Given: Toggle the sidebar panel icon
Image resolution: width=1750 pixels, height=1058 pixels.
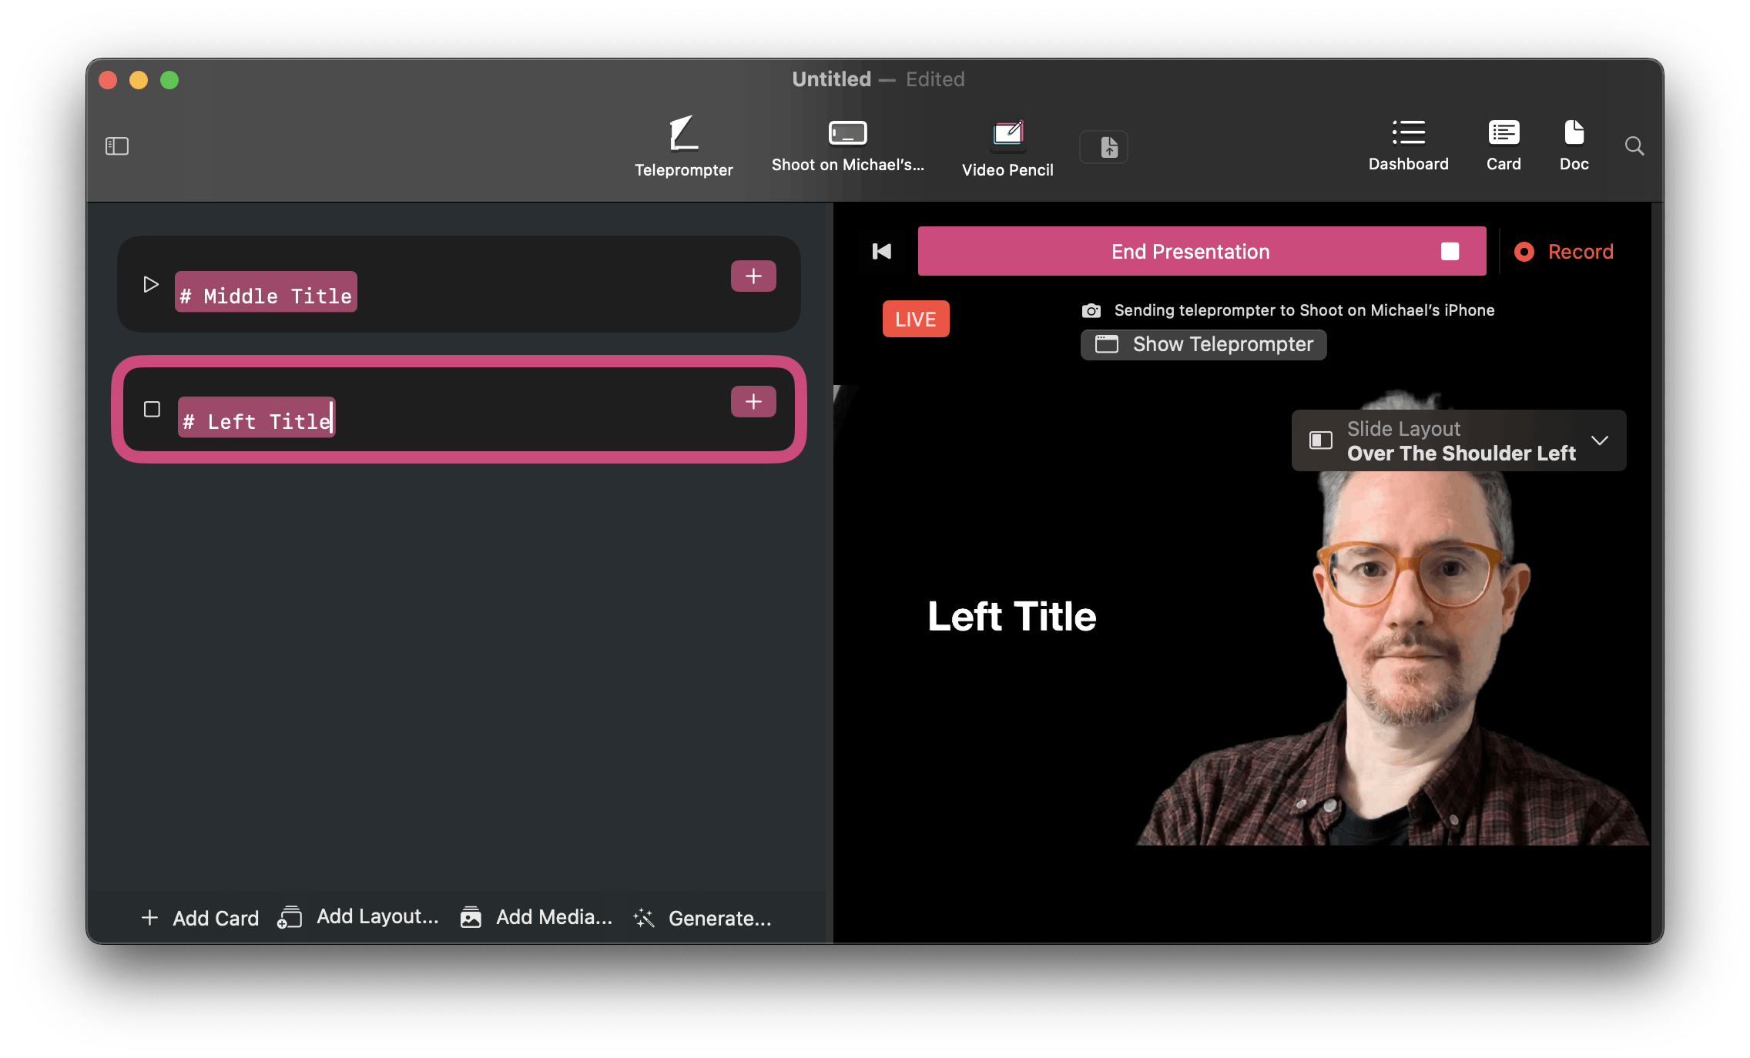Looking at the screenshot, I should [x=117, y=146].
